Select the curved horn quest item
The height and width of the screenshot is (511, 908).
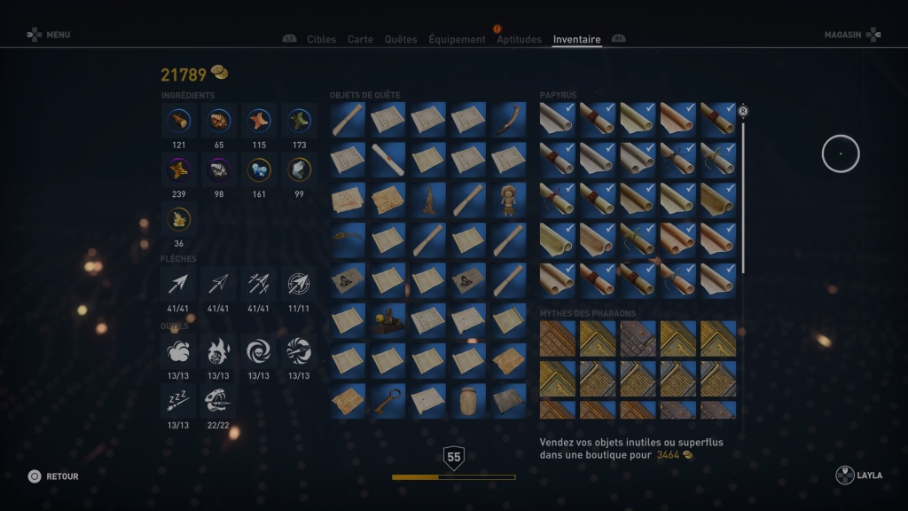(x=508, y=120)
